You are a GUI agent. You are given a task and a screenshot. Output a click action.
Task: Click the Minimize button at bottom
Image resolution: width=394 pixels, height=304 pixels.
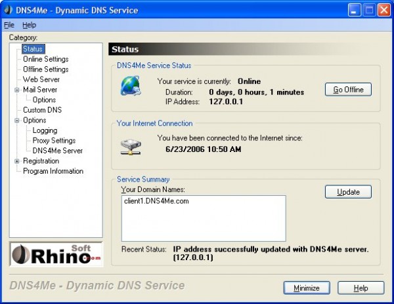click(x=307, y=288)
